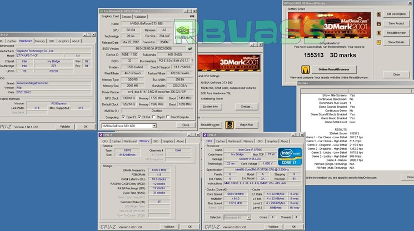Close the 3DMark Overall Score dialog via Close
This screenshot has width=414, height=231.
396,74
